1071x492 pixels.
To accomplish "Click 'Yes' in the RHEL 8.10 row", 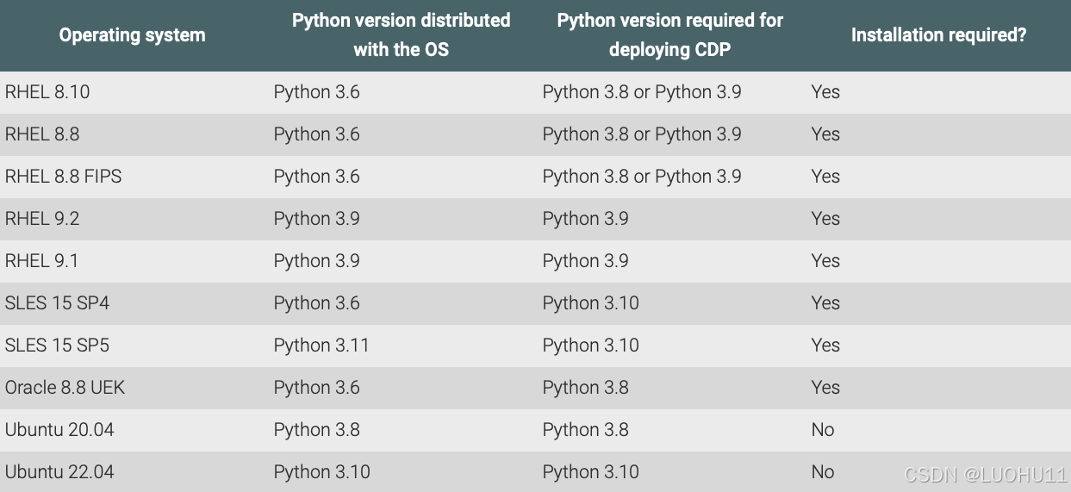I will [825, 92].
